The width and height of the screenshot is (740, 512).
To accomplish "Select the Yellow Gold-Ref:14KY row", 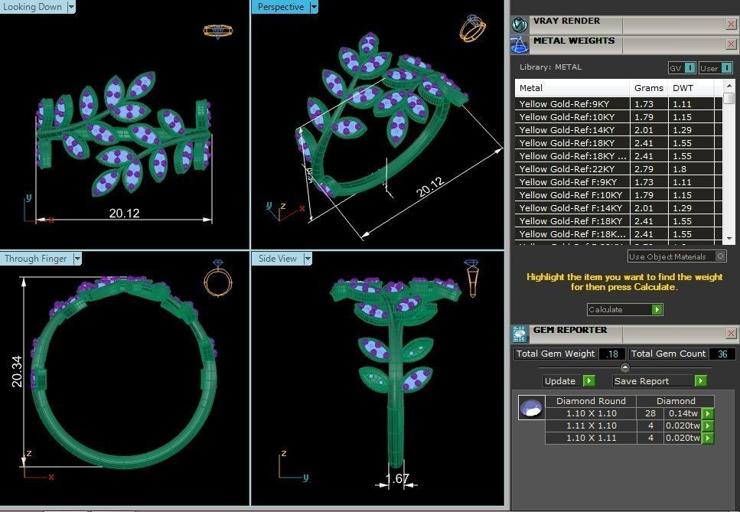I will point(572,130).
